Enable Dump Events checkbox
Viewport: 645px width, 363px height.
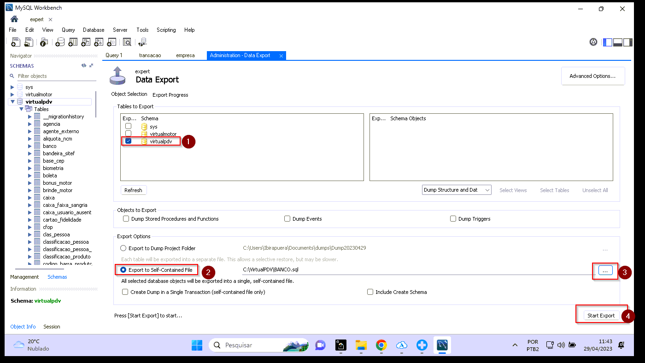[287, 219]
